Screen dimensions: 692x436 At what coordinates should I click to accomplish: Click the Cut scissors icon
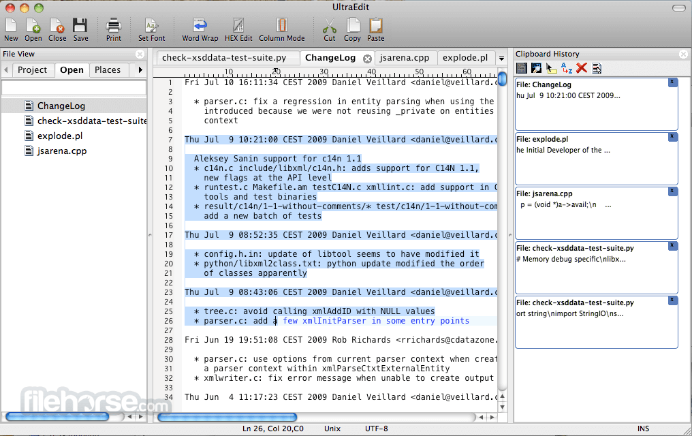(329, 29)
